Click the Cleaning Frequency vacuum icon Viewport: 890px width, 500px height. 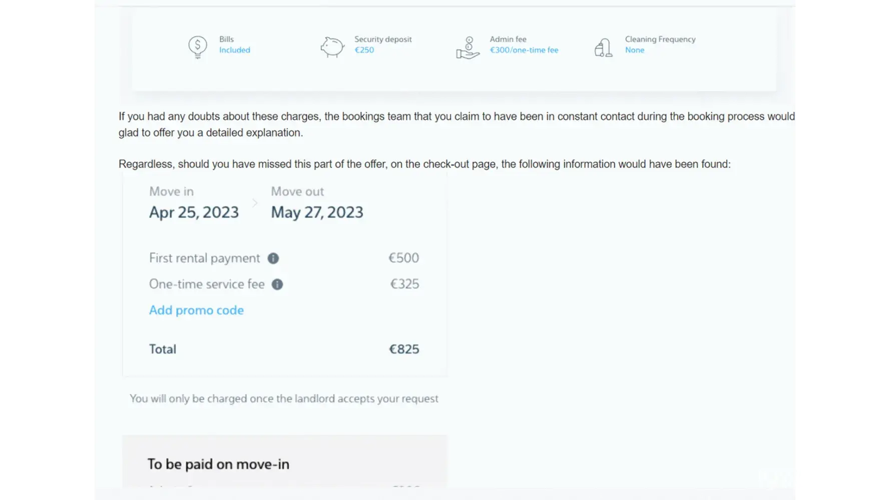click(x=604, y=47)
